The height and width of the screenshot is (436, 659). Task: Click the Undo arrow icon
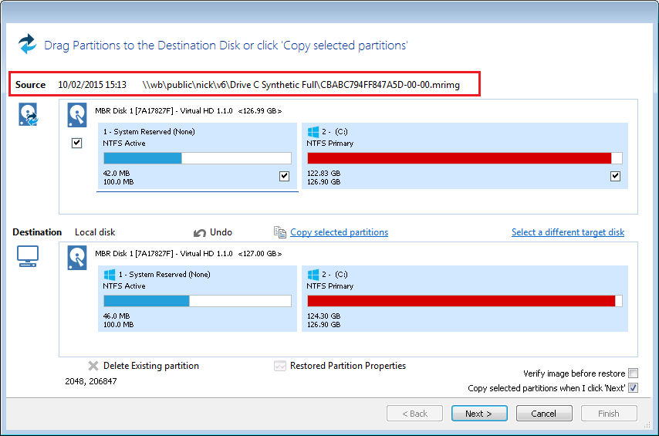200,232
